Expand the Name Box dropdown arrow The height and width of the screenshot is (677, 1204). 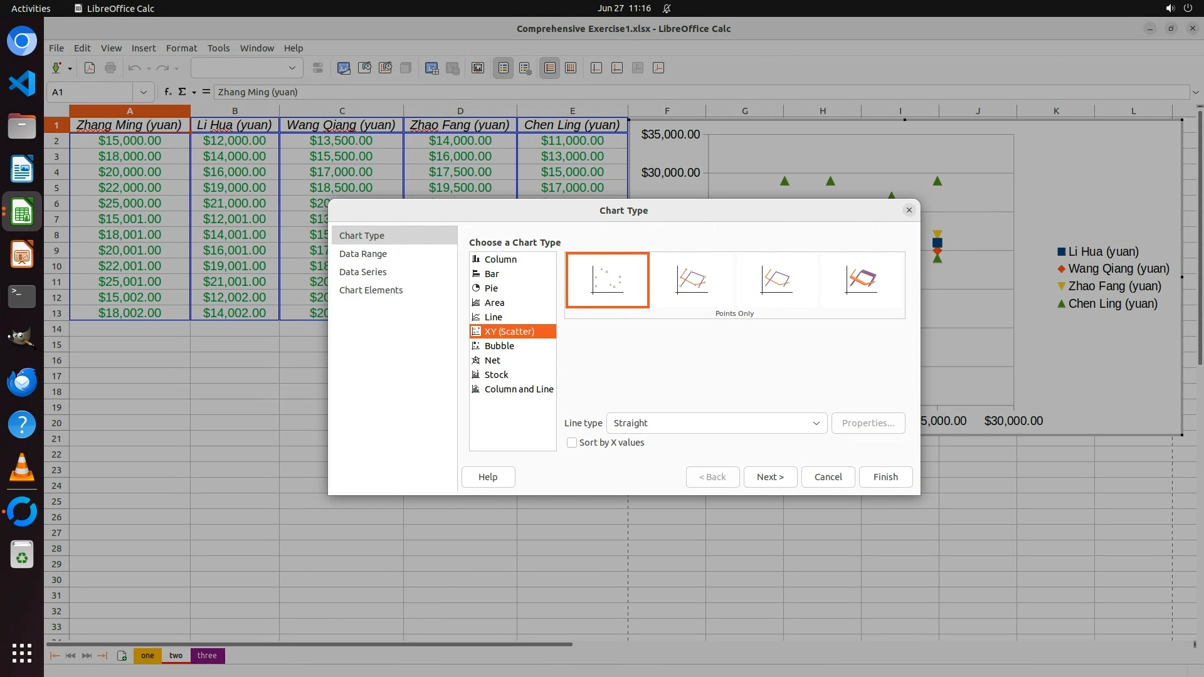point(144,92)
